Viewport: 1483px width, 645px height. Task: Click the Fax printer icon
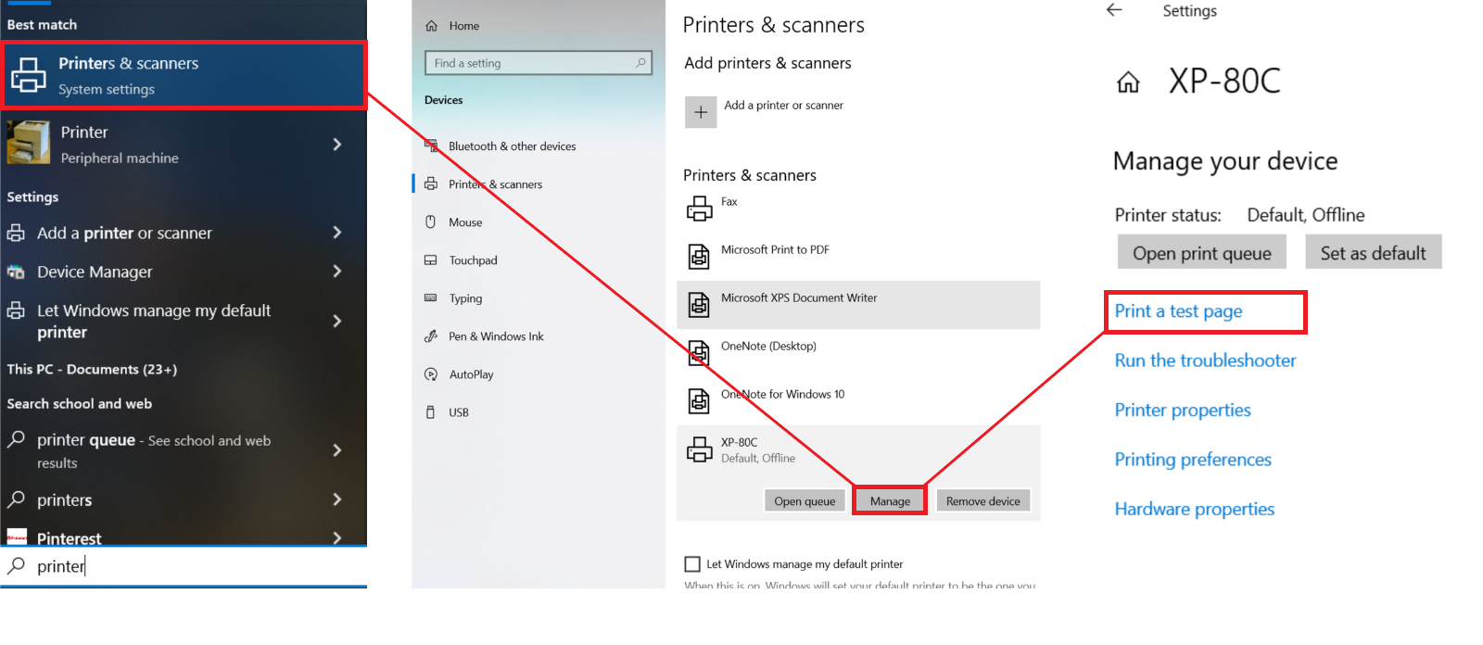point(699,209)
